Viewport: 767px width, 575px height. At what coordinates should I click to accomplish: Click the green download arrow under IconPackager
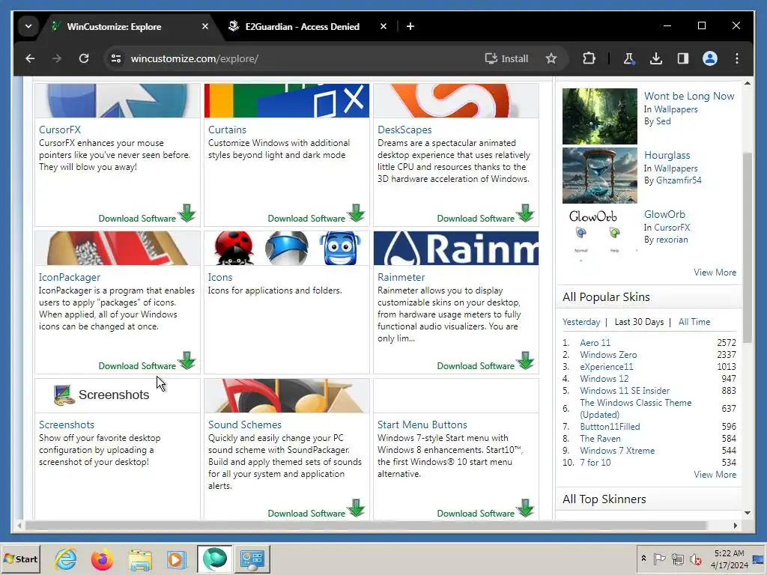(187, 361)
